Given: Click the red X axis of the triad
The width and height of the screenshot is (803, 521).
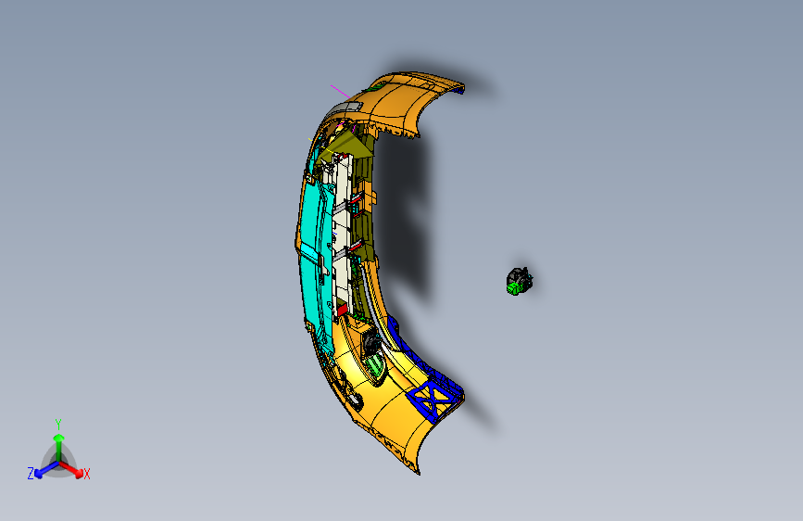Looking at the screenshot, I should [71, 469].
